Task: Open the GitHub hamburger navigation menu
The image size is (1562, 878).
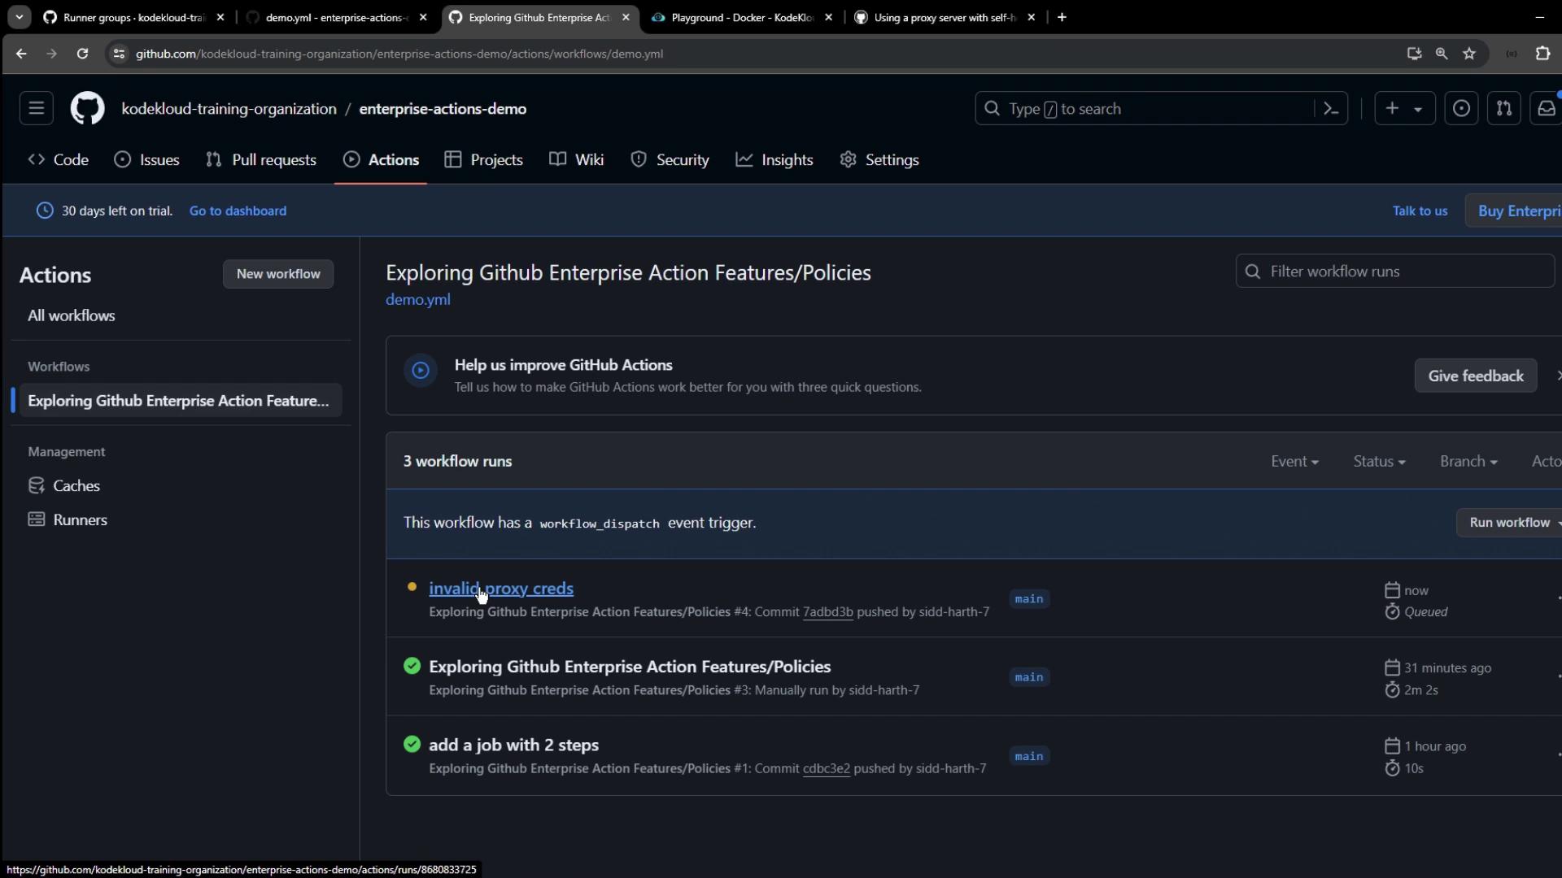Action: point(36,108)
